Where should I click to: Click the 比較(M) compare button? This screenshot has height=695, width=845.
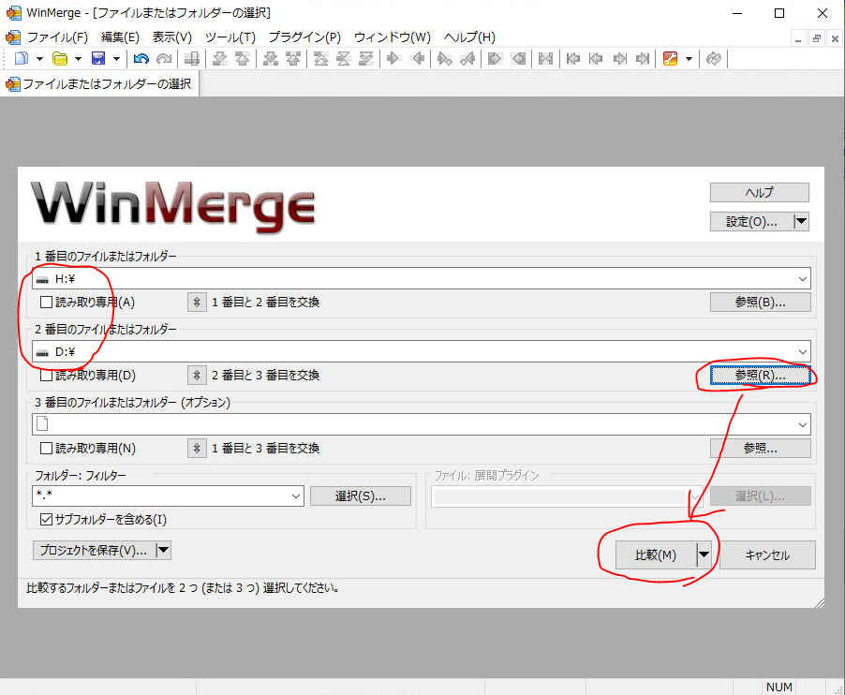tap(656, 555)
